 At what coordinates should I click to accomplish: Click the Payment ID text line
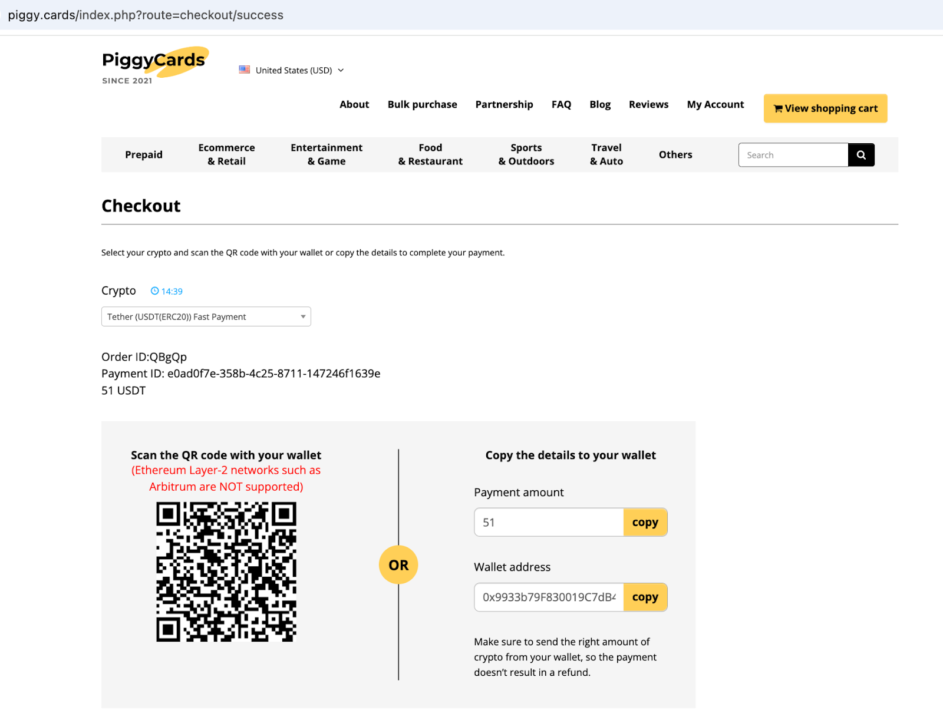240,374
